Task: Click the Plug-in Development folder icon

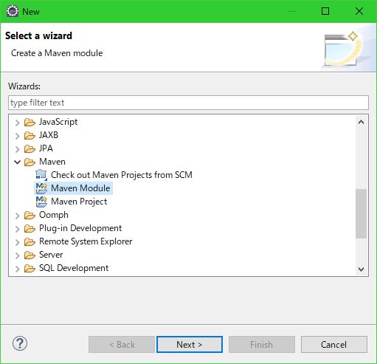Action: (x=30, y=228)
